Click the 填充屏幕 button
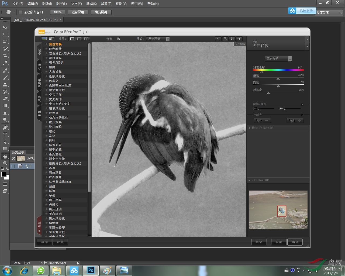Image resolution: width=345 pixels, height=276 pixels. coord(101,12)
